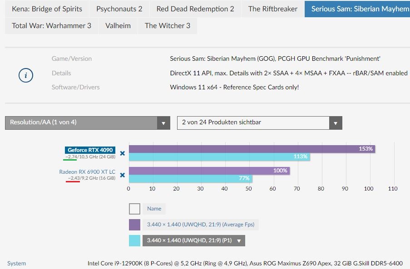Image resolution: width=410 pixels, height=269 pixels.
Task: Open the Kena: Bridge of Spirits tab
Action: (47, 9)
